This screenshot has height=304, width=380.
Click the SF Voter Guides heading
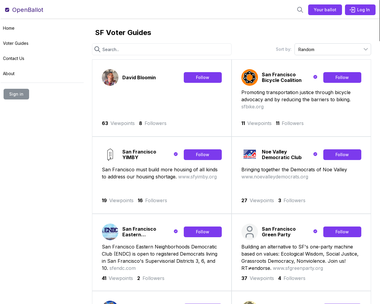(x=123, y=33)
